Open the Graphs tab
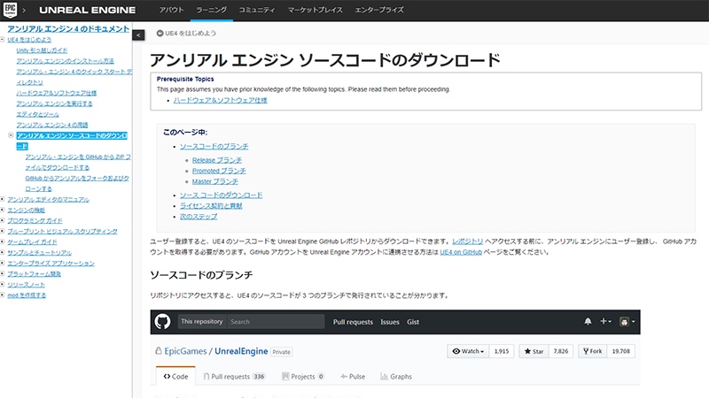Viewport: 709px width, 398px height. pyautogui.click(x=396, y=377)
